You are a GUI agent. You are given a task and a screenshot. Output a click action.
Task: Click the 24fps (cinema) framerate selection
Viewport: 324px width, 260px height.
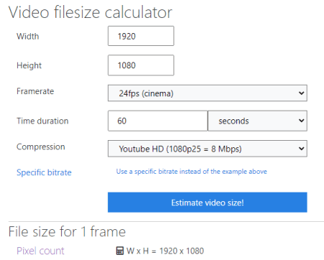click(x=207, y=93)
